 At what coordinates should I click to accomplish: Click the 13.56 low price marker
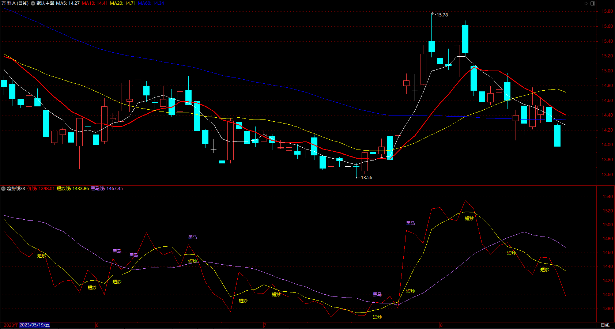pos(366,178)
